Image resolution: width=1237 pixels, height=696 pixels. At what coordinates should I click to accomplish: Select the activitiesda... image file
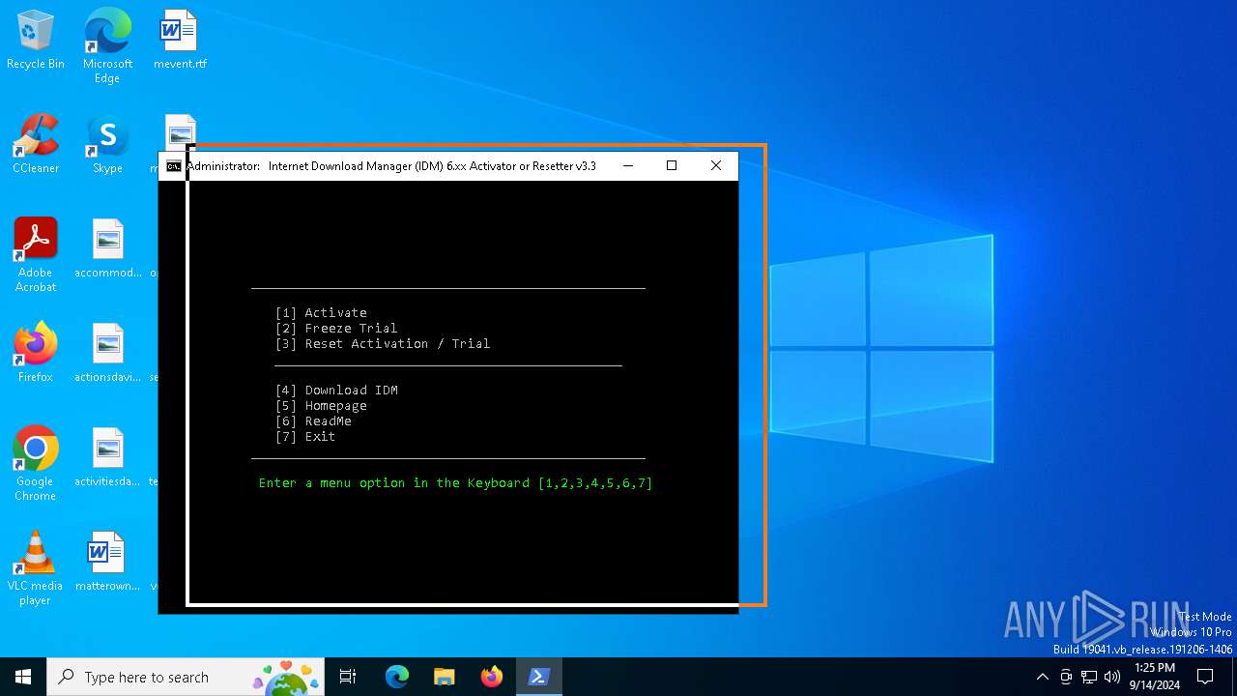coord(107,457)
